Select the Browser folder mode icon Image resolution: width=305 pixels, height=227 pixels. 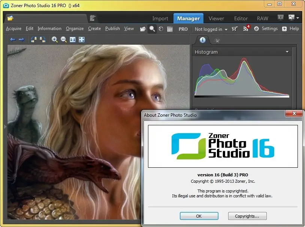point(143,29)
